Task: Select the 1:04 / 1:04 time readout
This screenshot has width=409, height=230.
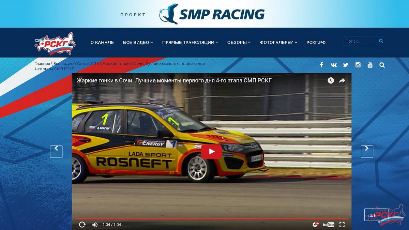Action: click(x=112, y=225)
